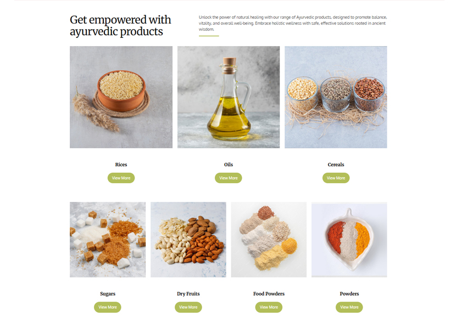Select the Oils category title
The height and width of the screenshot is (329, 456).
(229, 164)
